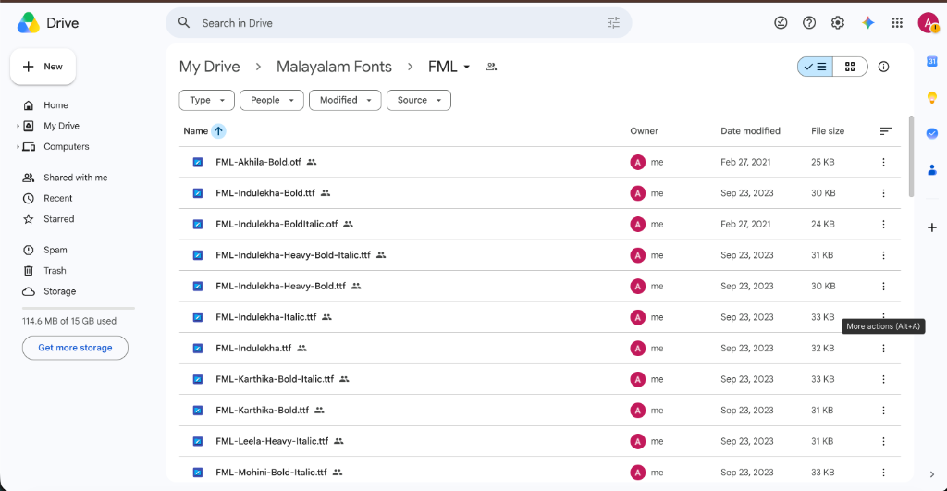Expand Computers tree in sidebar

[18, 147]
